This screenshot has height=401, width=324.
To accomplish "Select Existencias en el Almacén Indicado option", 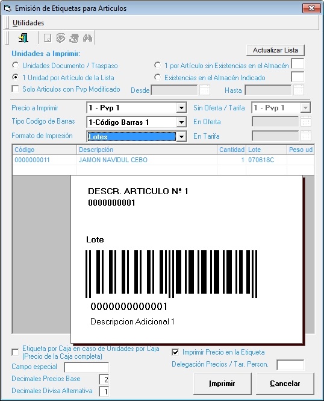I will tap(158, 77).
